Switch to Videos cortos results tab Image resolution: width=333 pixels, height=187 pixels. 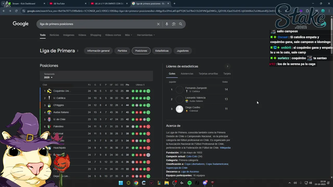[113, 35]
